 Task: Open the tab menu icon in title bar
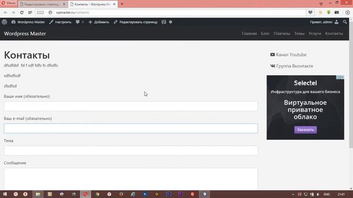tap(321, 4)
